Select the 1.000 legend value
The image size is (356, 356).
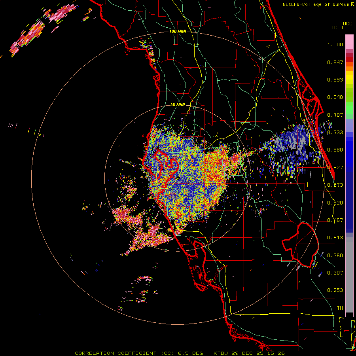(335, 44)
